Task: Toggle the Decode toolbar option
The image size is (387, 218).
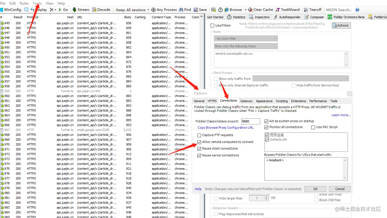Action: pyautogui.click(x=101, y=9)
